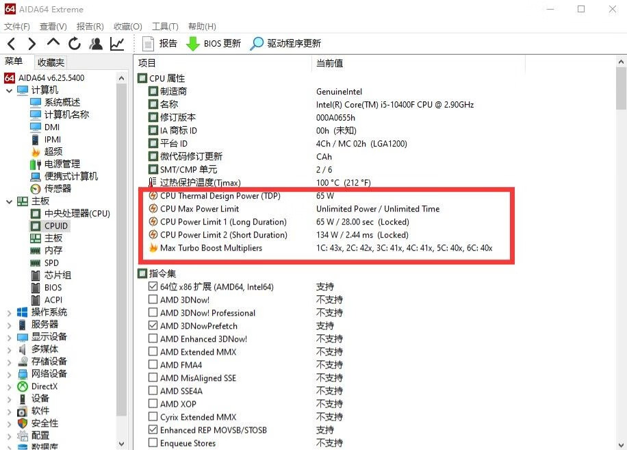The height and width of the screenshot is (450, 627).
Task: Select 计算机名称 in the tree
Action: pos(66,114)
